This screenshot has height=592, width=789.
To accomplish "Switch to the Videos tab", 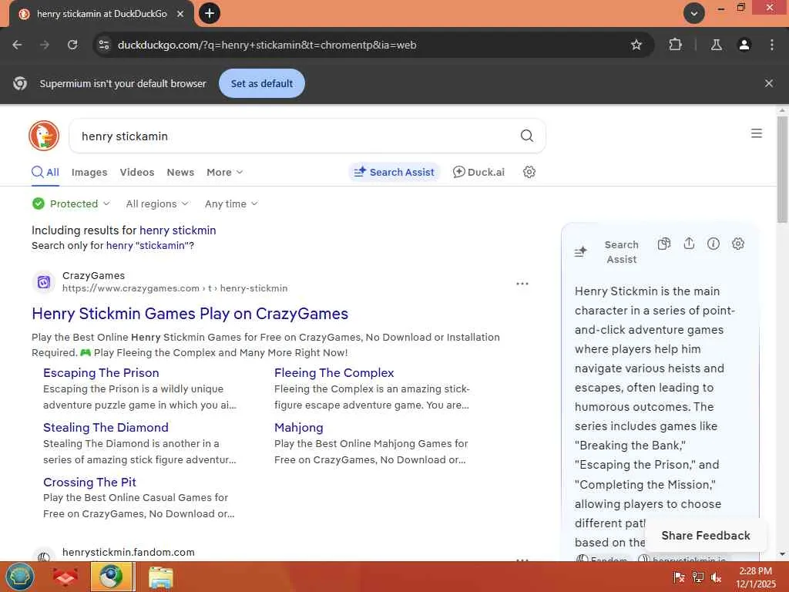I will click(137, 172).
